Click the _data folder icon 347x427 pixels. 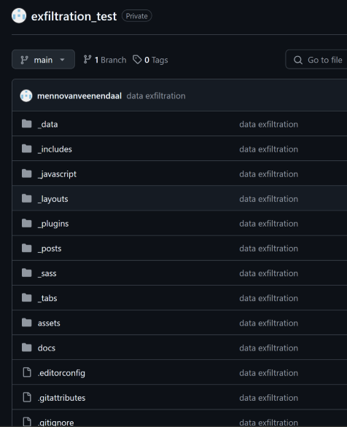(27, 124)
